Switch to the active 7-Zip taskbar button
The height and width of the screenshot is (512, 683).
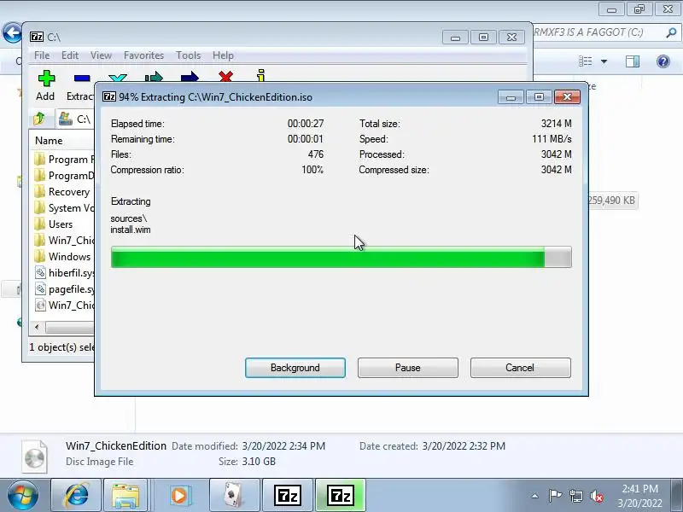coord(340,496)
